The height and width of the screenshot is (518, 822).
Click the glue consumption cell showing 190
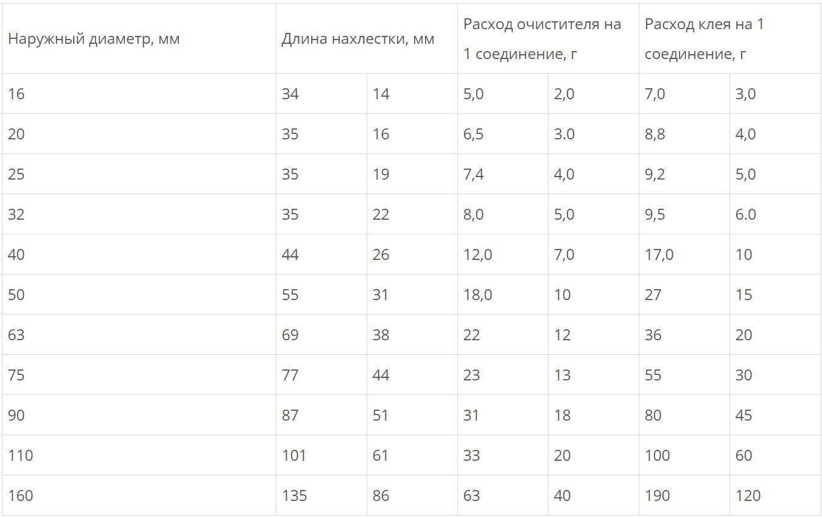click(x=658, y=495)
